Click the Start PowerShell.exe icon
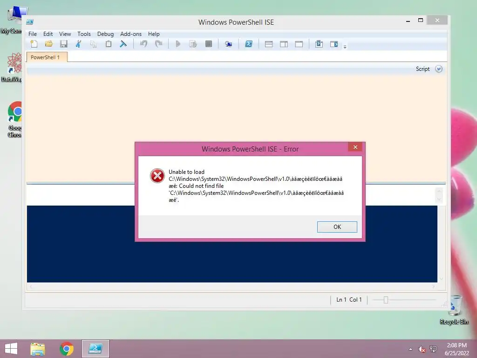Viewport: 477px width, 358px height. click(x=249, y=44)
